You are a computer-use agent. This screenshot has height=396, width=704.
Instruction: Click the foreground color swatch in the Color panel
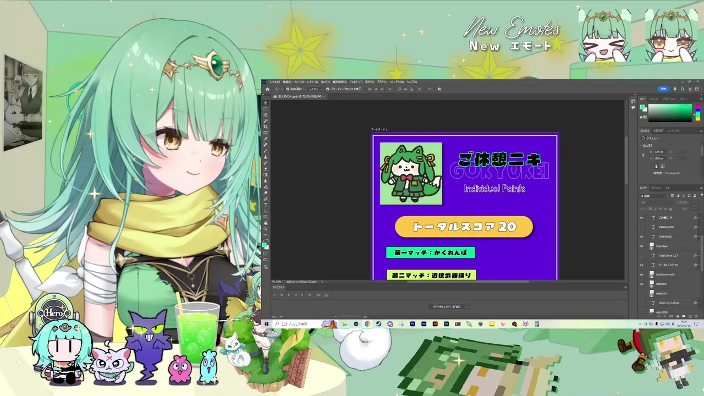click(x=642, y=107)
